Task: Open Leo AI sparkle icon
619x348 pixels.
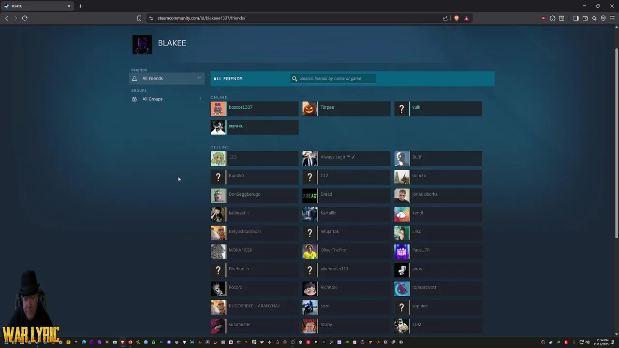Action: 594,18
